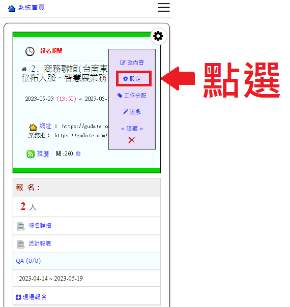Expand the QA (0/0) section

[86, 261]
